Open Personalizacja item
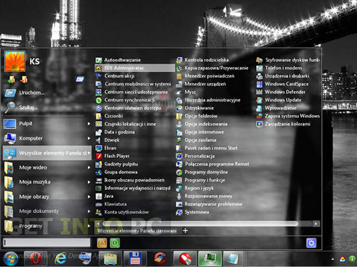The height and width of the screenshot is (267, 357). (195, 156)
